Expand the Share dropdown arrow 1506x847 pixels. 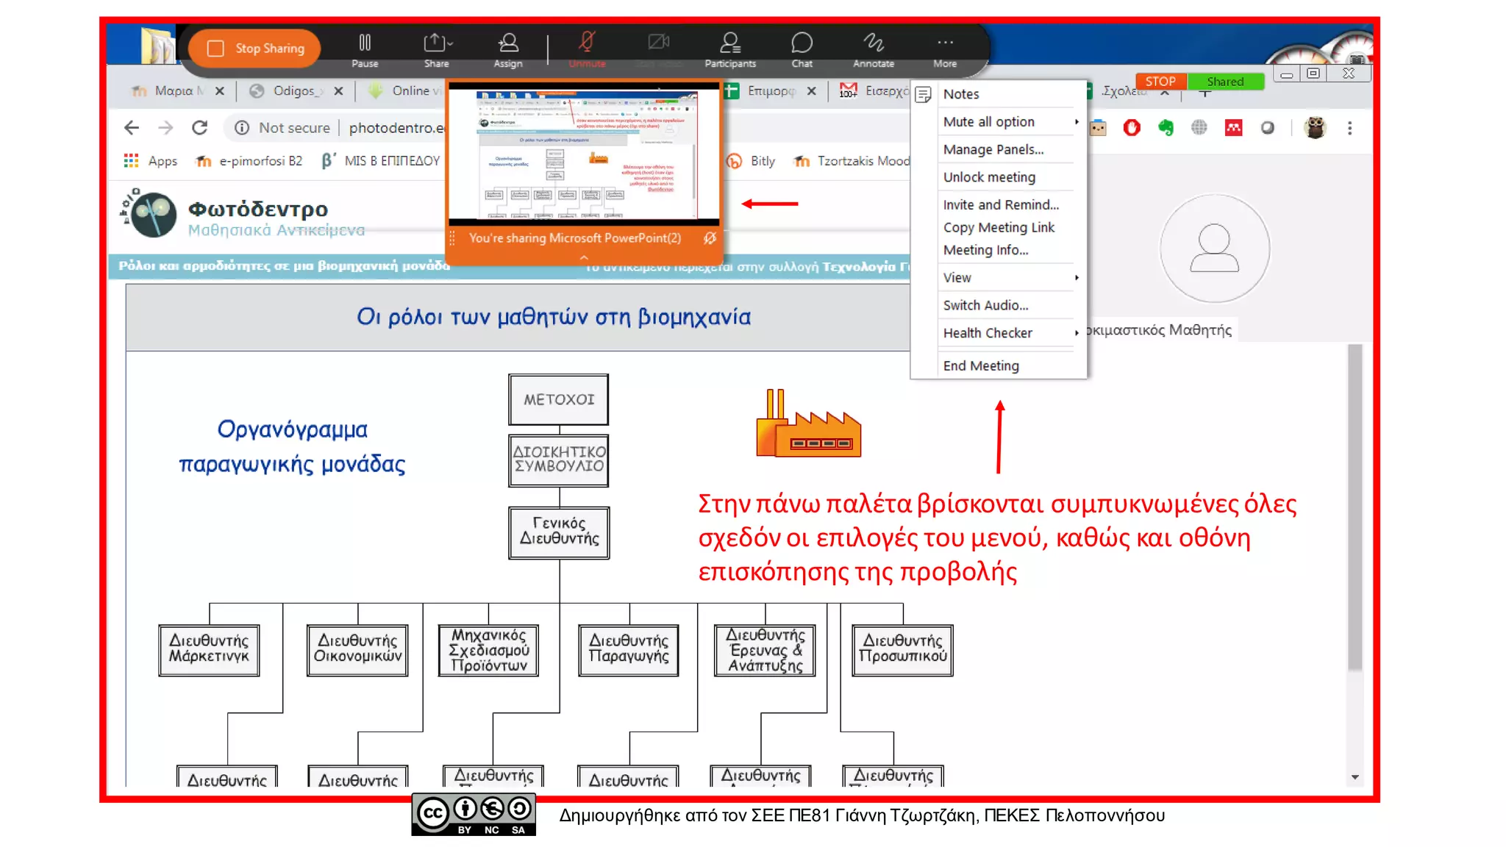[x=451, y=43]
